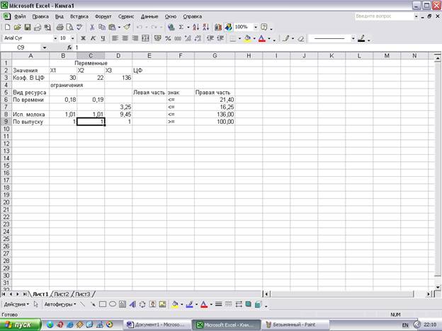
Task: Click the Sort Ascending icon
Action: [x=195, y=27]
